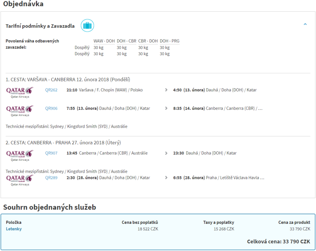Click the Tarifní podmínky a Zavazadla heading
Image resolution: width=316 pixels, height=251 pixels.
(40, 26)
